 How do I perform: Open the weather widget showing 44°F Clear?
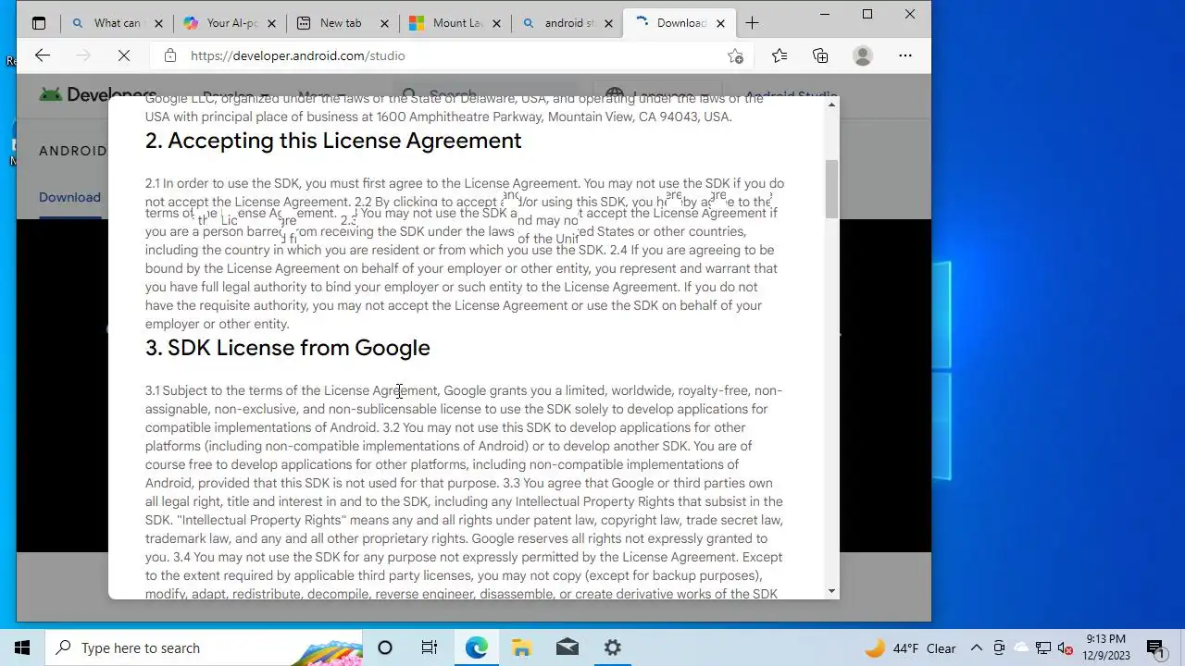tap(910, 648)
